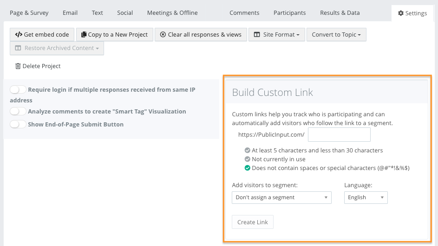Clear all responses & views
This screenshot has height=246, width=438.
tap(200, 35)
